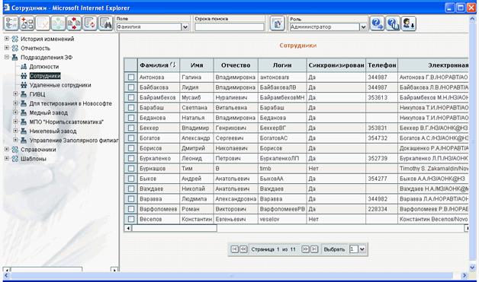Click the faded green people toolbar icon
Screen dimensions: 479x282
[x=58, y=24]
